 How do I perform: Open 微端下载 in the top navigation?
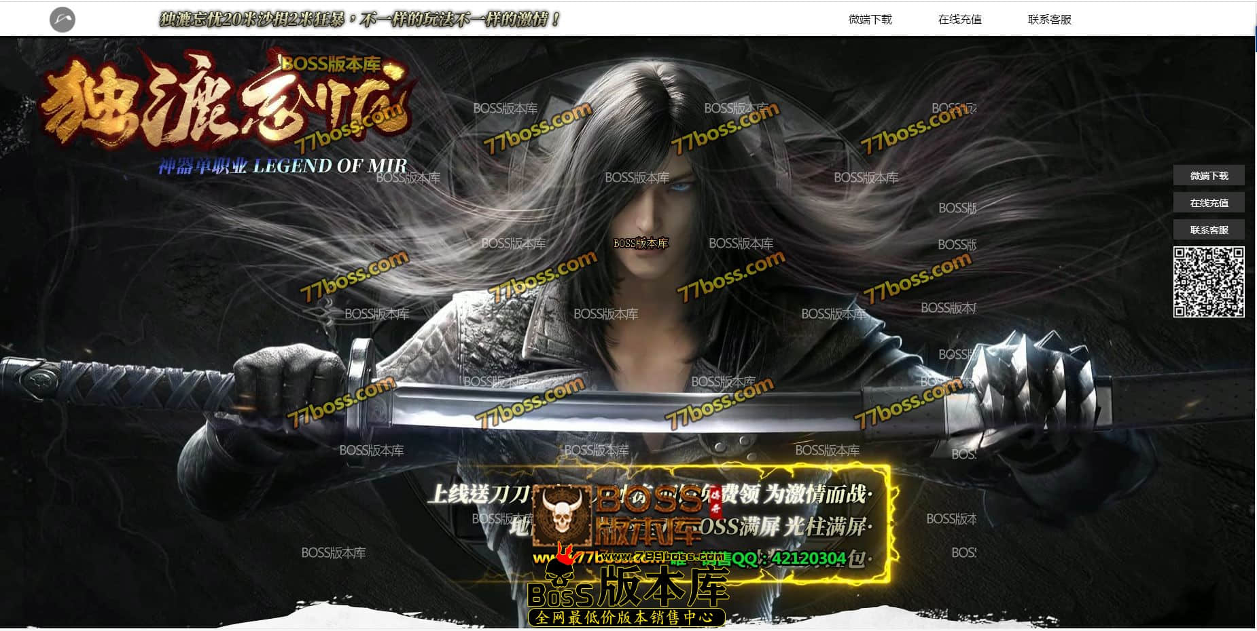click(x=870, y=20)
